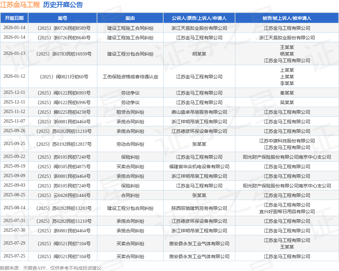Click the date 2025-09-09
Screen dimensions: 339x271
14,175
